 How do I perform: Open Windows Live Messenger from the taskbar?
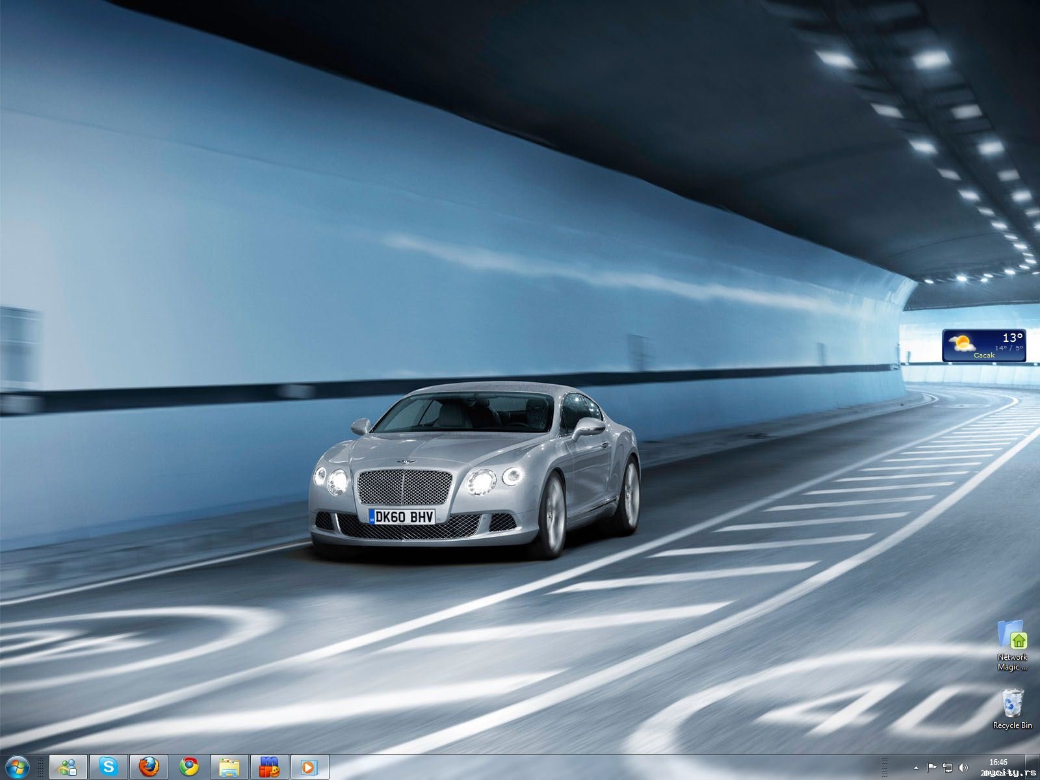coord(68,767)
